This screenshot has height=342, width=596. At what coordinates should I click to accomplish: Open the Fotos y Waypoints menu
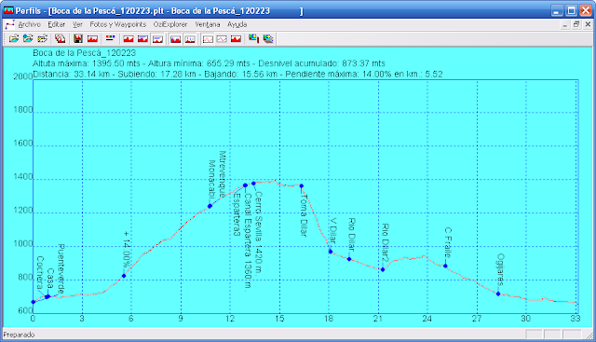pos(118,24)
